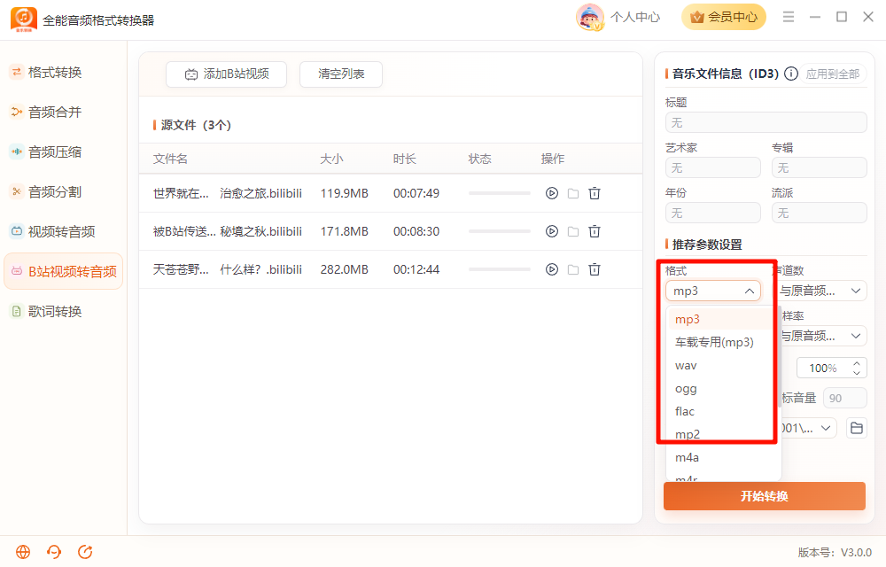
Task: Click the 艺术家 input field
Action: [713, 167]
